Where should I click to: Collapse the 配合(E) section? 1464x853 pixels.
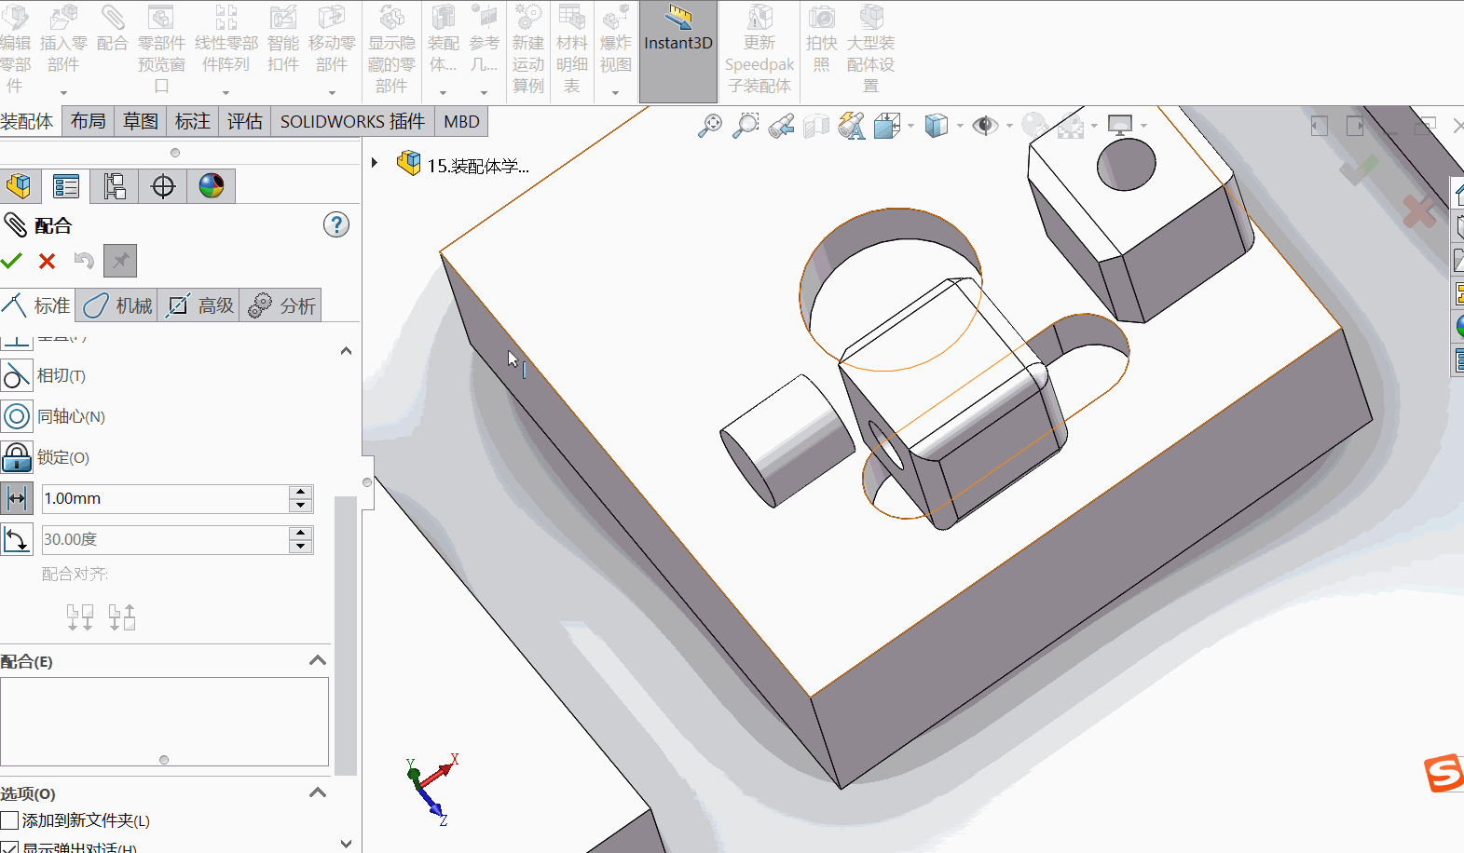click(x=318, y=660)
